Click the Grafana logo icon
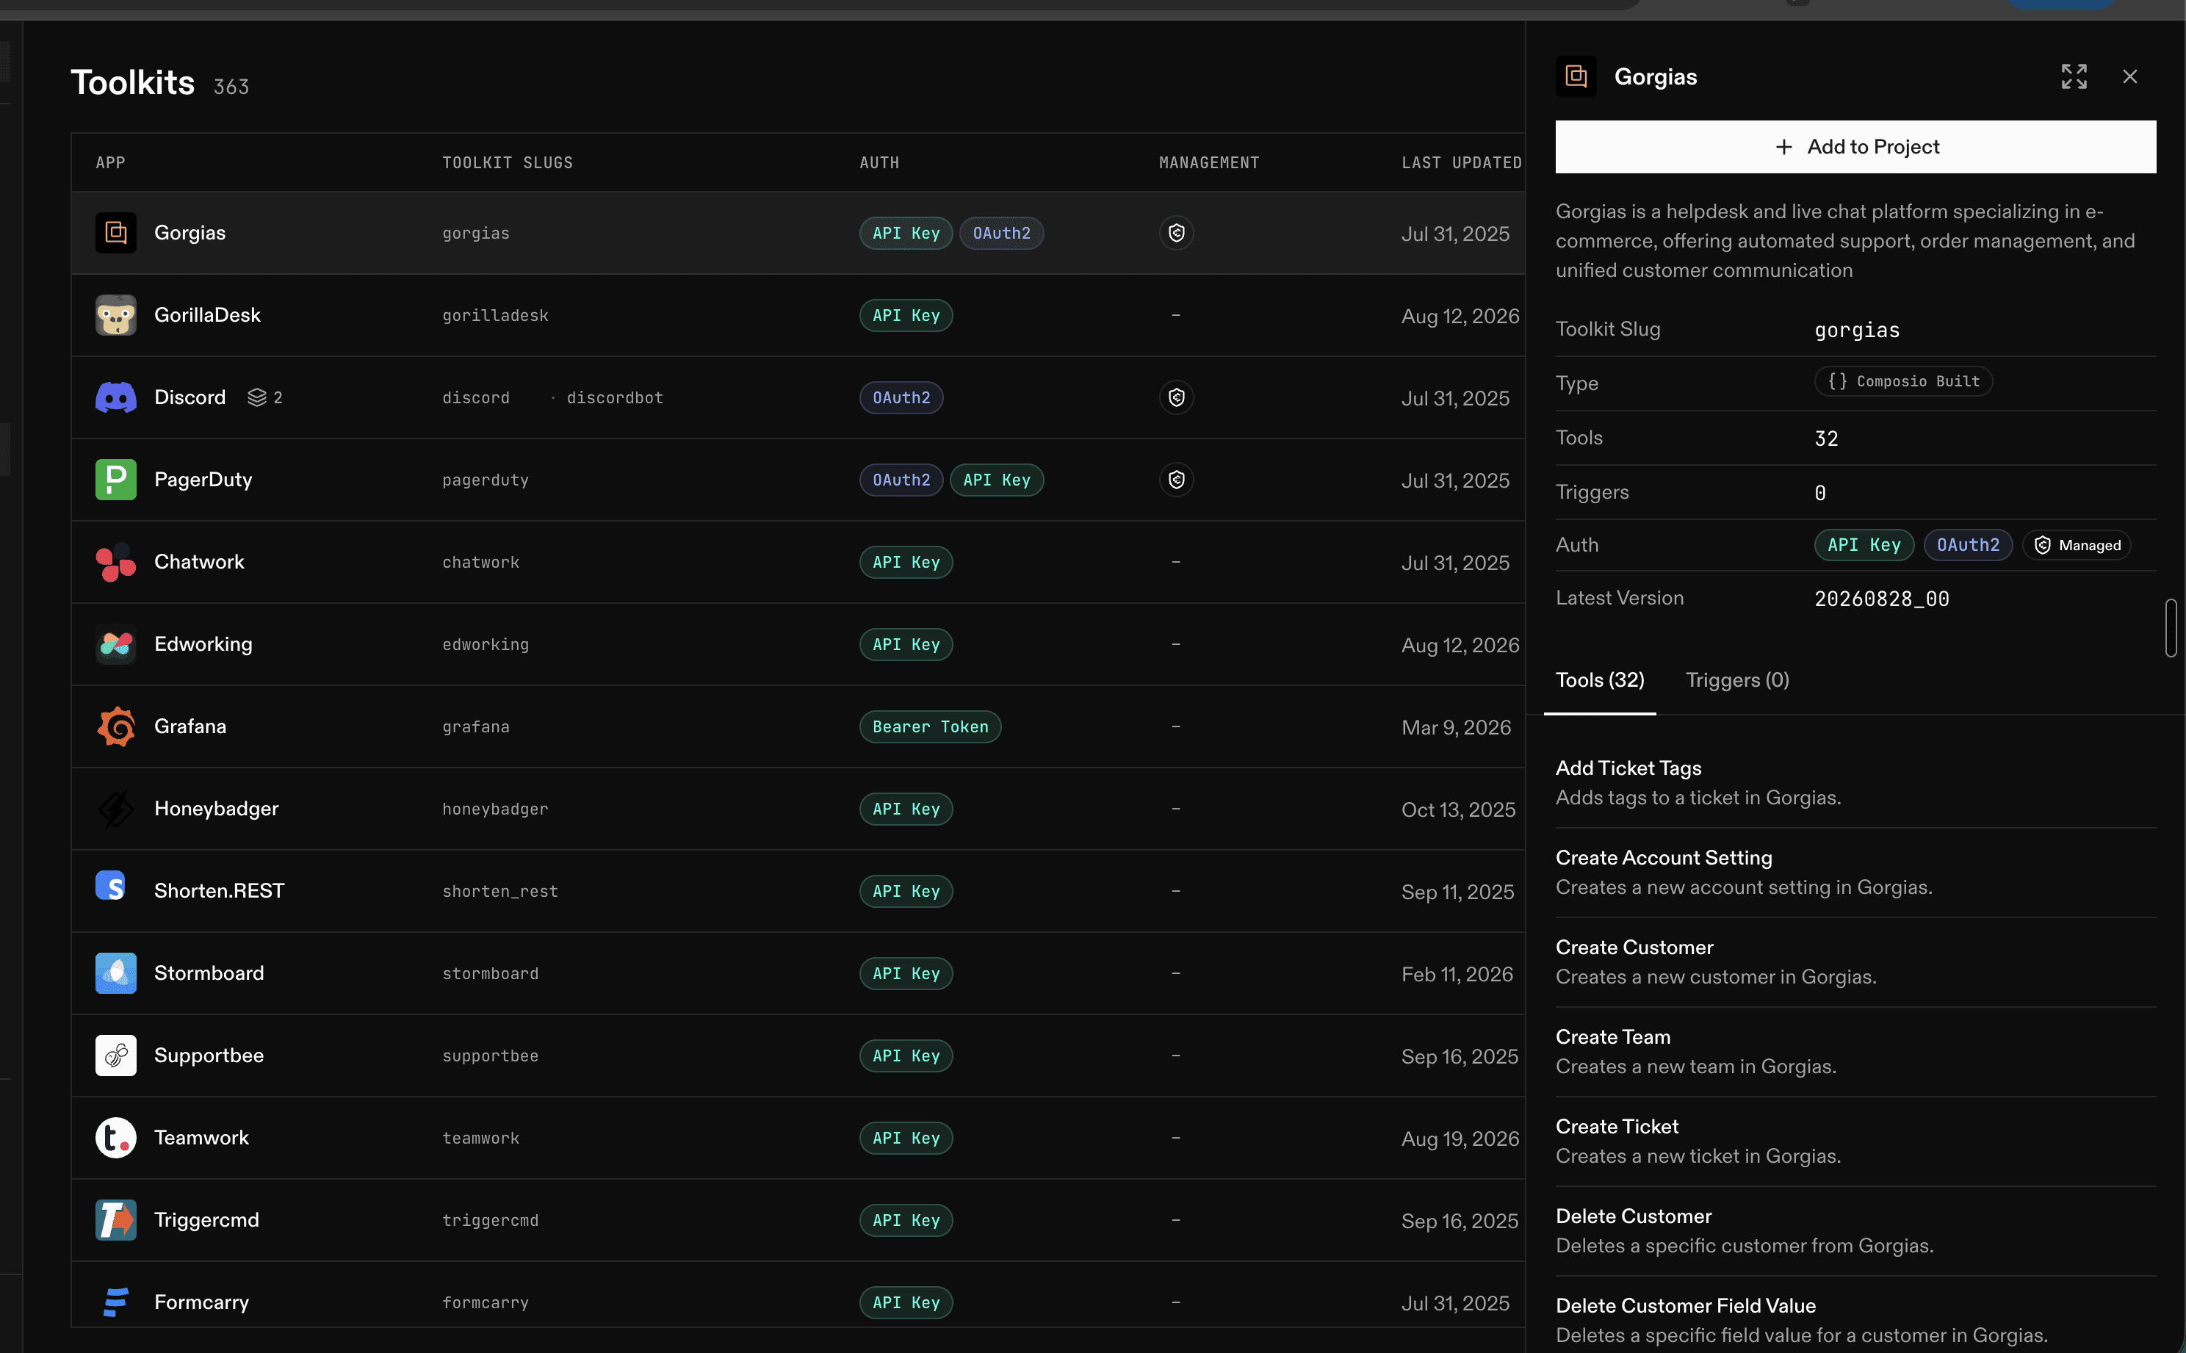 tap(116, 726)
